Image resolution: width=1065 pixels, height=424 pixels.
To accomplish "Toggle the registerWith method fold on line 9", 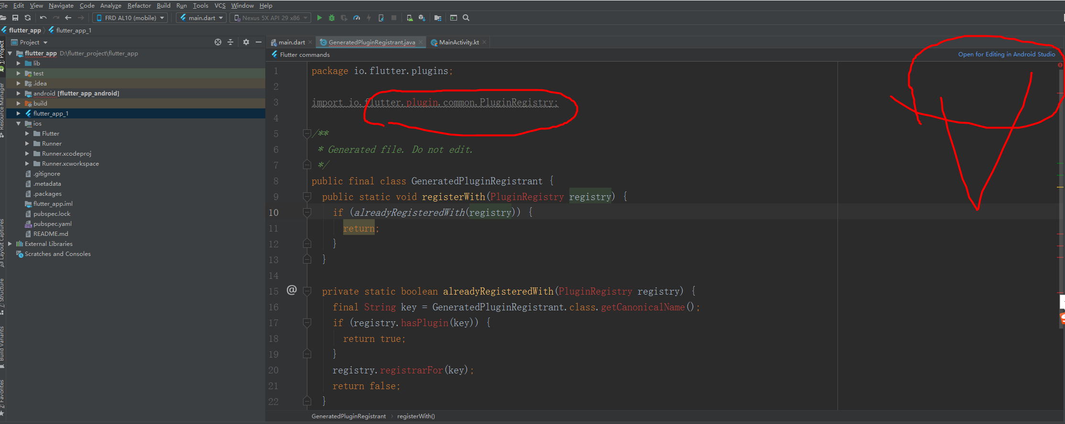I will pos(307,196).
